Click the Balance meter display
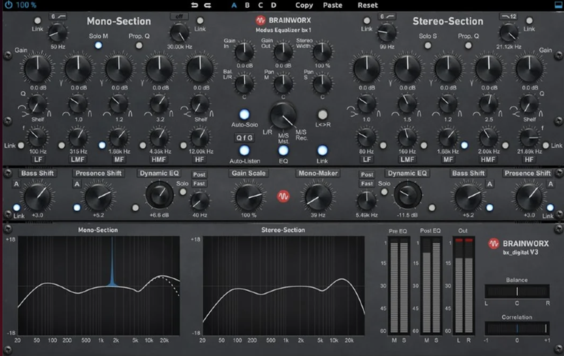 click(517, 291)
